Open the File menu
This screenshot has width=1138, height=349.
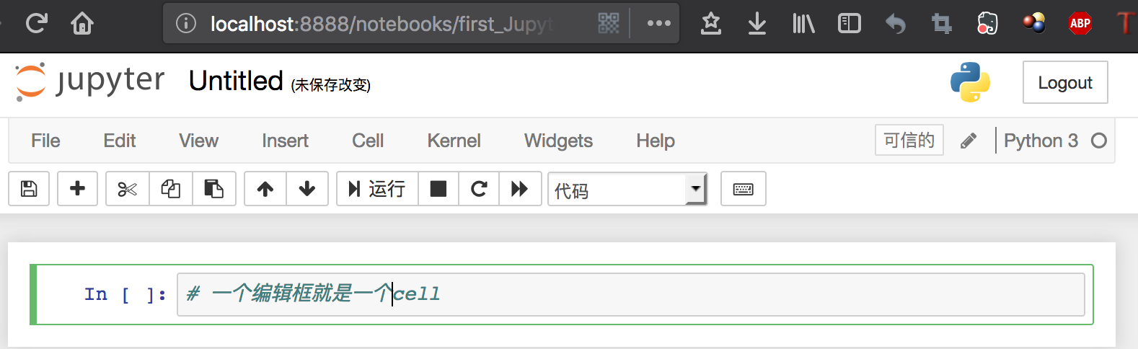pos(45,141)
